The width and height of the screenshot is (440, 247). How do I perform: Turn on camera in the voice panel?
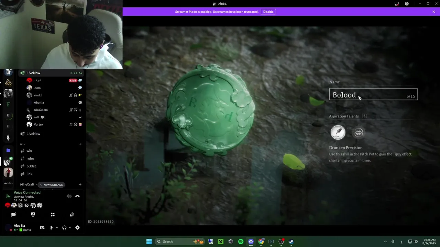click(13, 214)
